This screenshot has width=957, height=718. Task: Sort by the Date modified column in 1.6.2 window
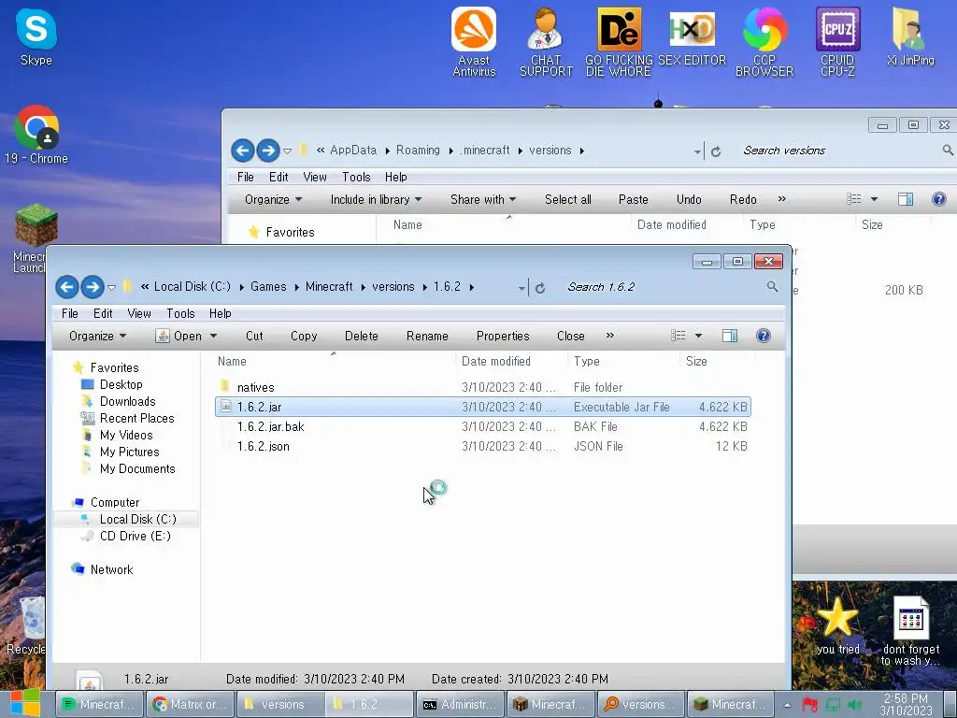click(495, 362)
